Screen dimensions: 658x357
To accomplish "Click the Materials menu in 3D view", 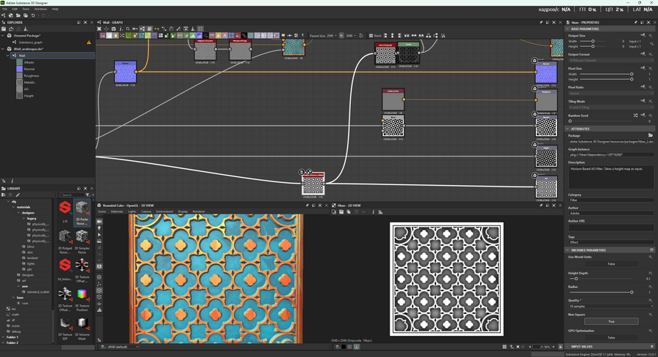I will click(x=117, y=211).
